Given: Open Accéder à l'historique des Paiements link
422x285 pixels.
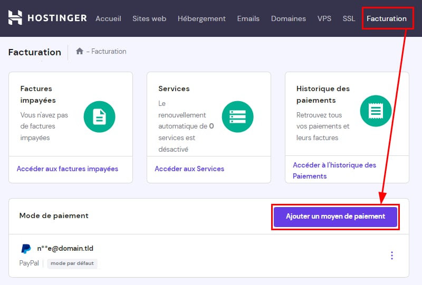Looking at the screenshot, I should (334, 170).
